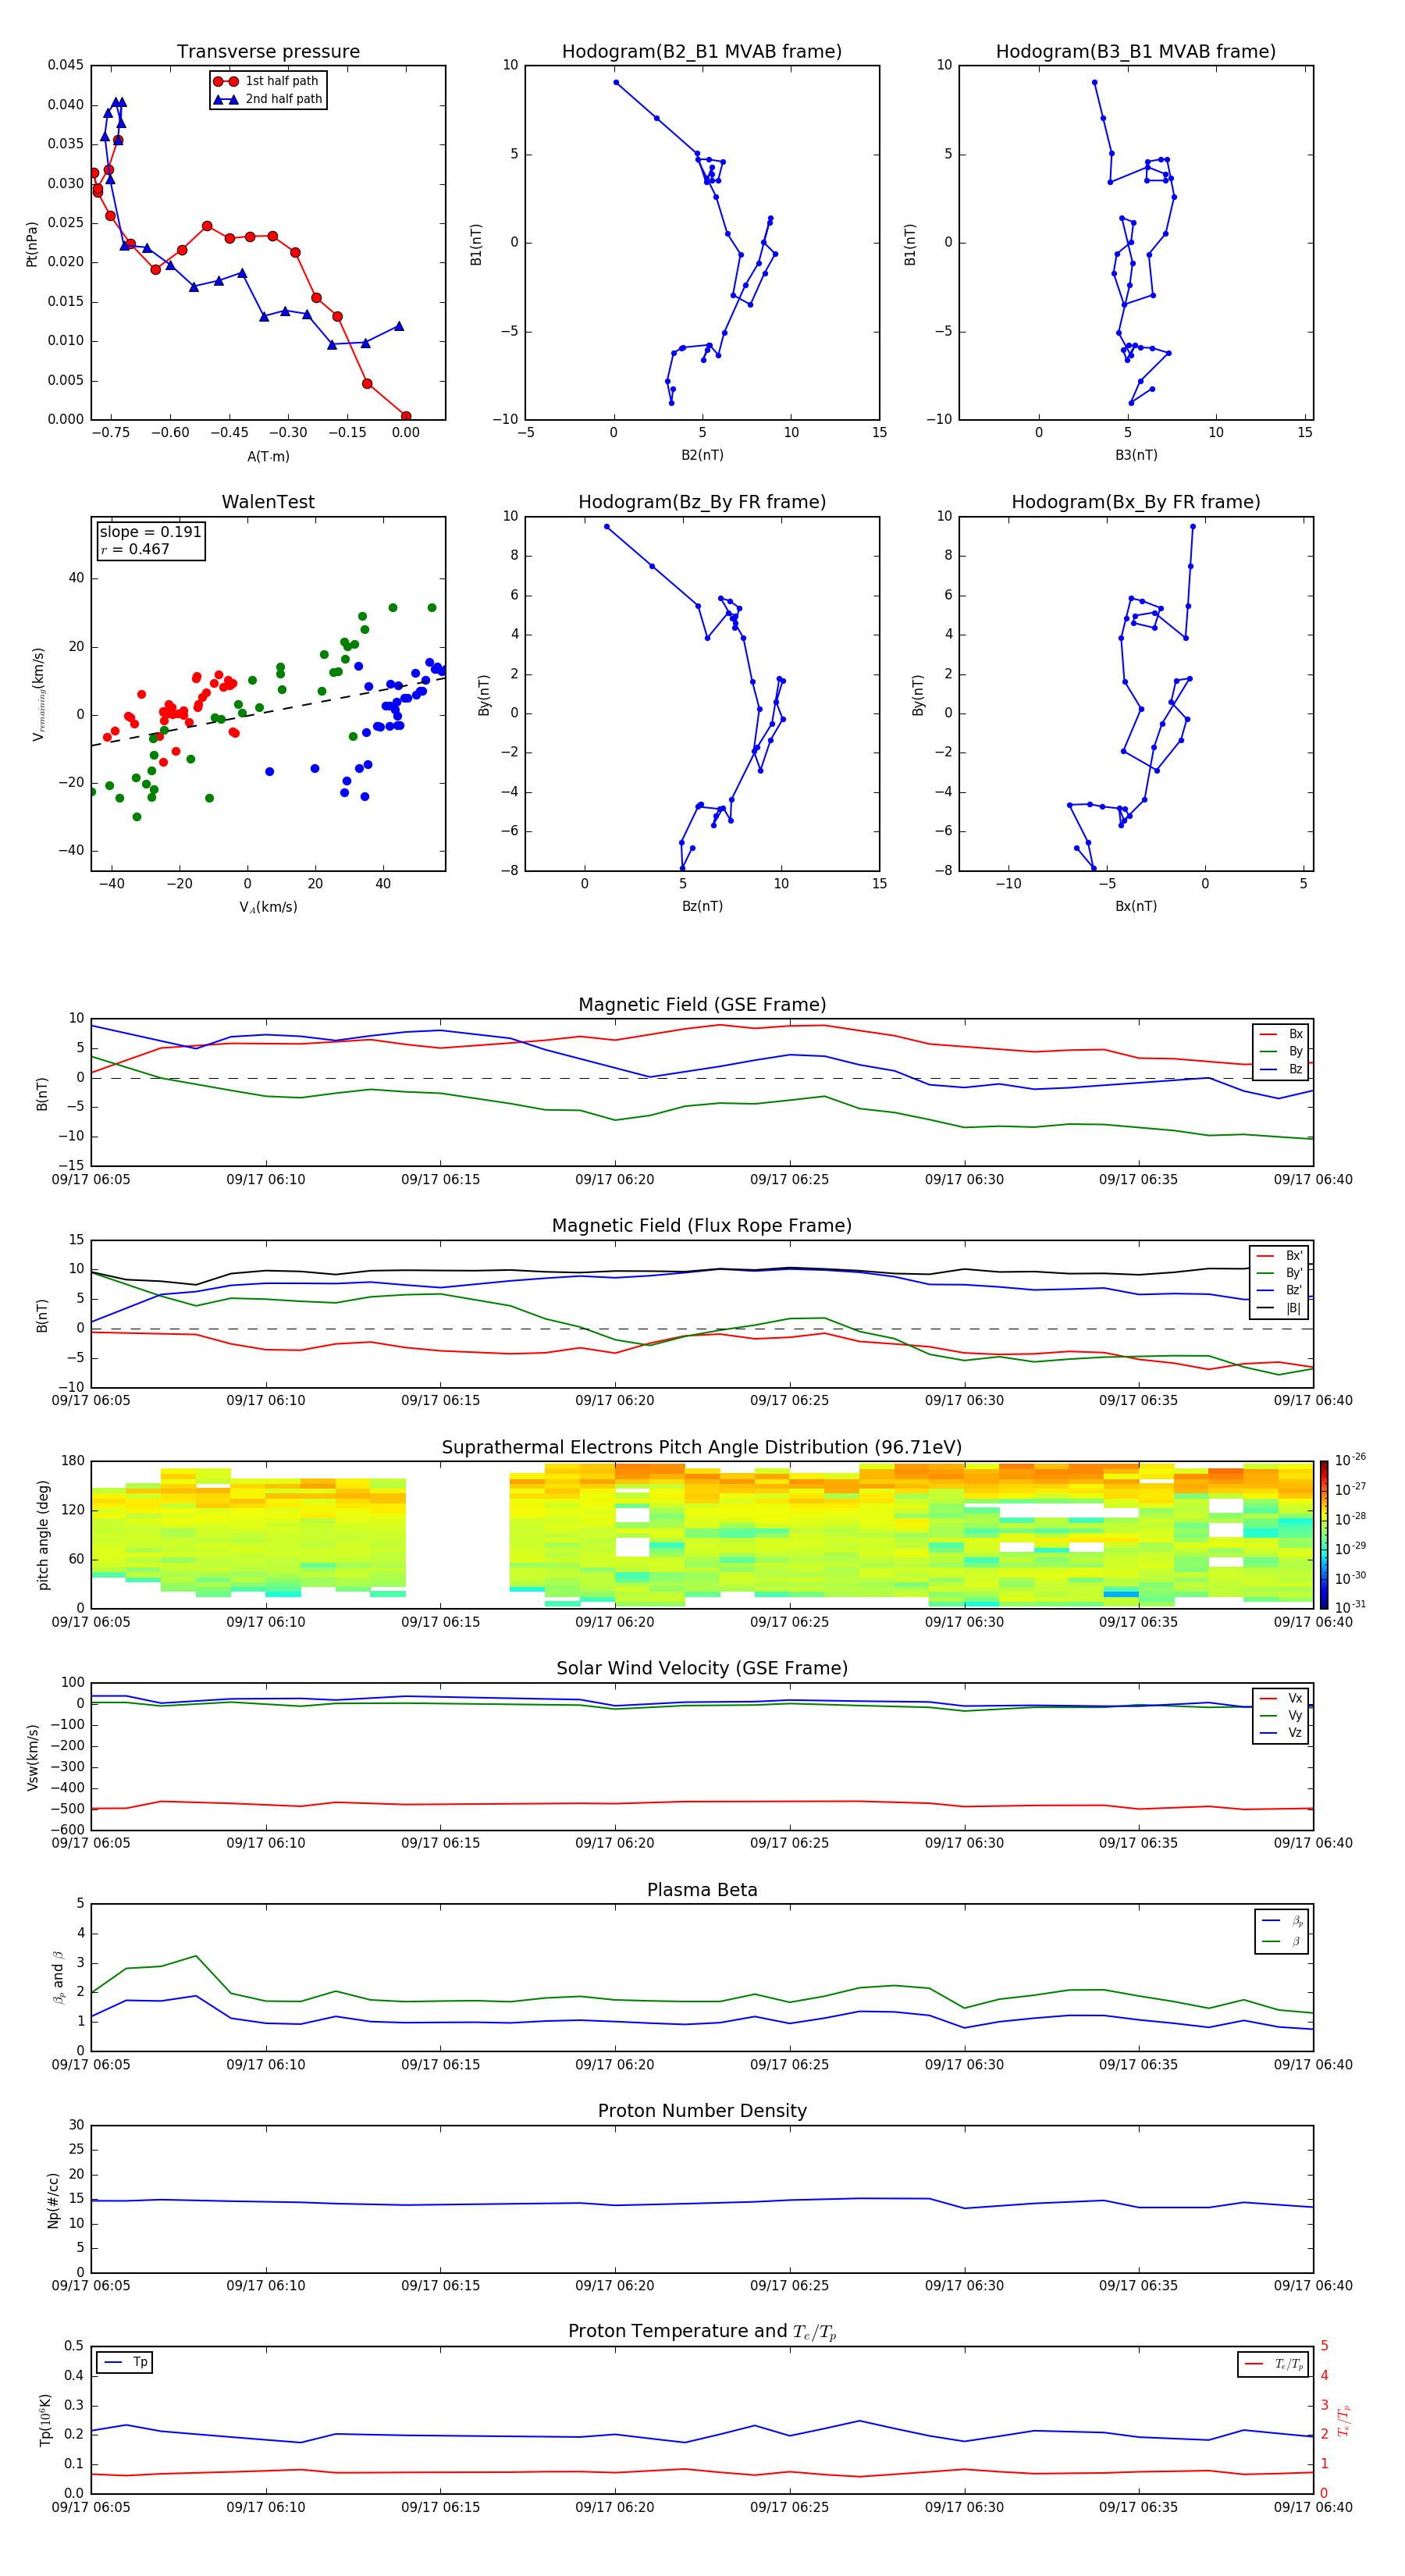Click '09/17 06:20' tick under GSE magnetic field
The width and height of the screenshot is (1405, 2576).
tap(614, 1180)
